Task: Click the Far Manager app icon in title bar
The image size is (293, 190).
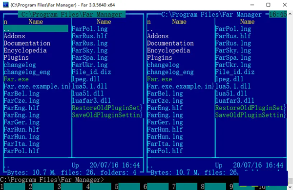Action: tap(6, 5)
